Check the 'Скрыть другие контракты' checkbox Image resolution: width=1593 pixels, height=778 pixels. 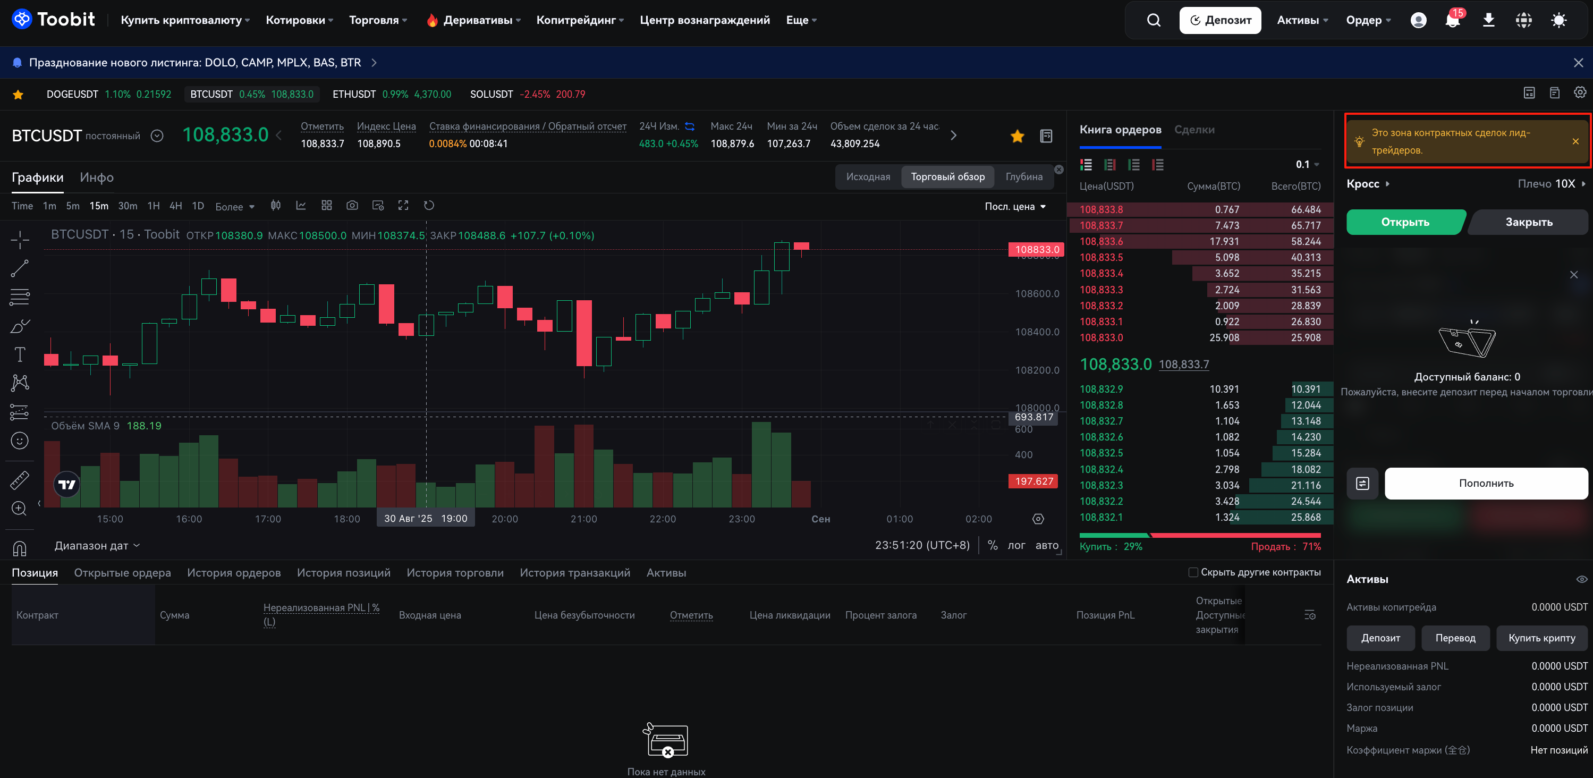(x=1193, y=572)
